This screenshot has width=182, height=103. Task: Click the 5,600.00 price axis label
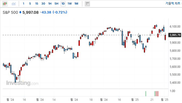point(175,67)
